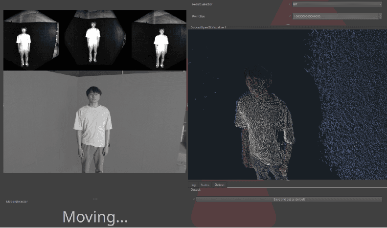Decrease PointSize with the down stepper arrow
This screenshot has height=228, width=387.
[380, 18]
